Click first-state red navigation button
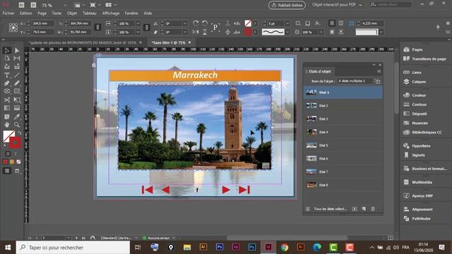Image resolution: width=452 pixels, height=254 pixels. pos(148,190)
